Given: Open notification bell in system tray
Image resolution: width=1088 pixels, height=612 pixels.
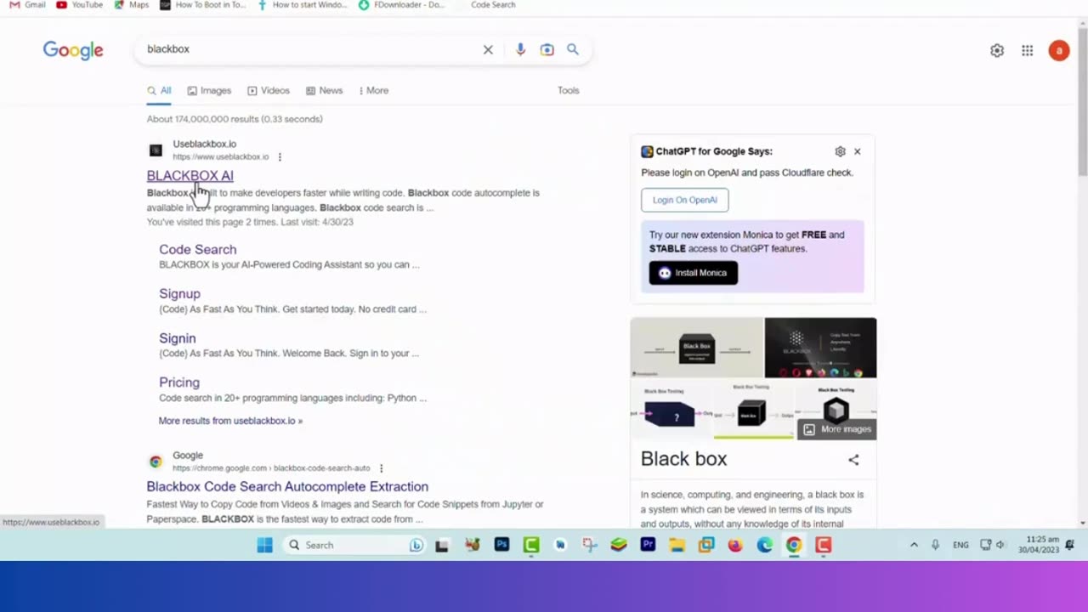Looking at the screenshot, I should pyautogui.click(x=1069, y=545).
